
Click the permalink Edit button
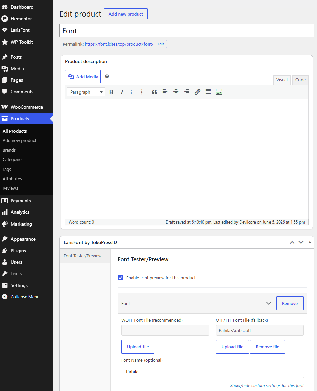[161, 44]
